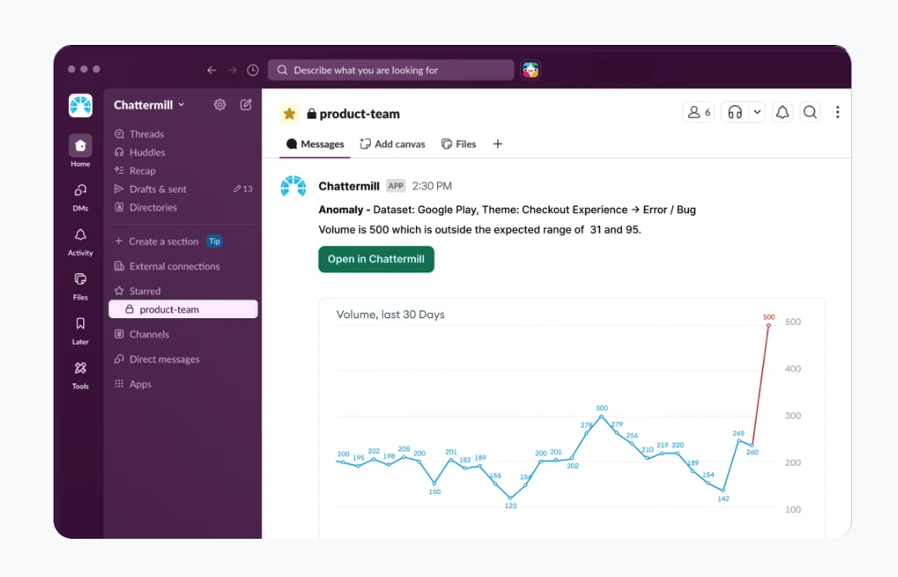Start a new message with compose icon
The height and width of the screenshot is (577, 898).
click(x=246, y=104)
